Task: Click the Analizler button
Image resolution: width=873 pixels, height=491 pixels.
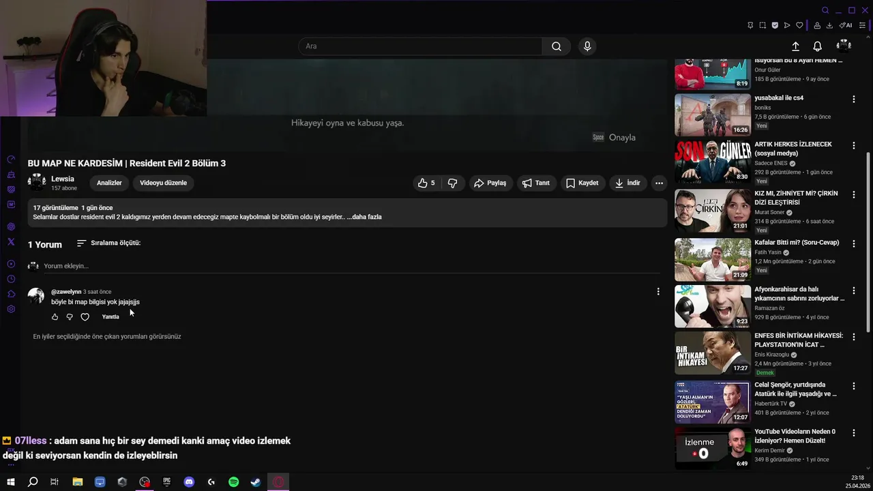Action: (109, 183)
